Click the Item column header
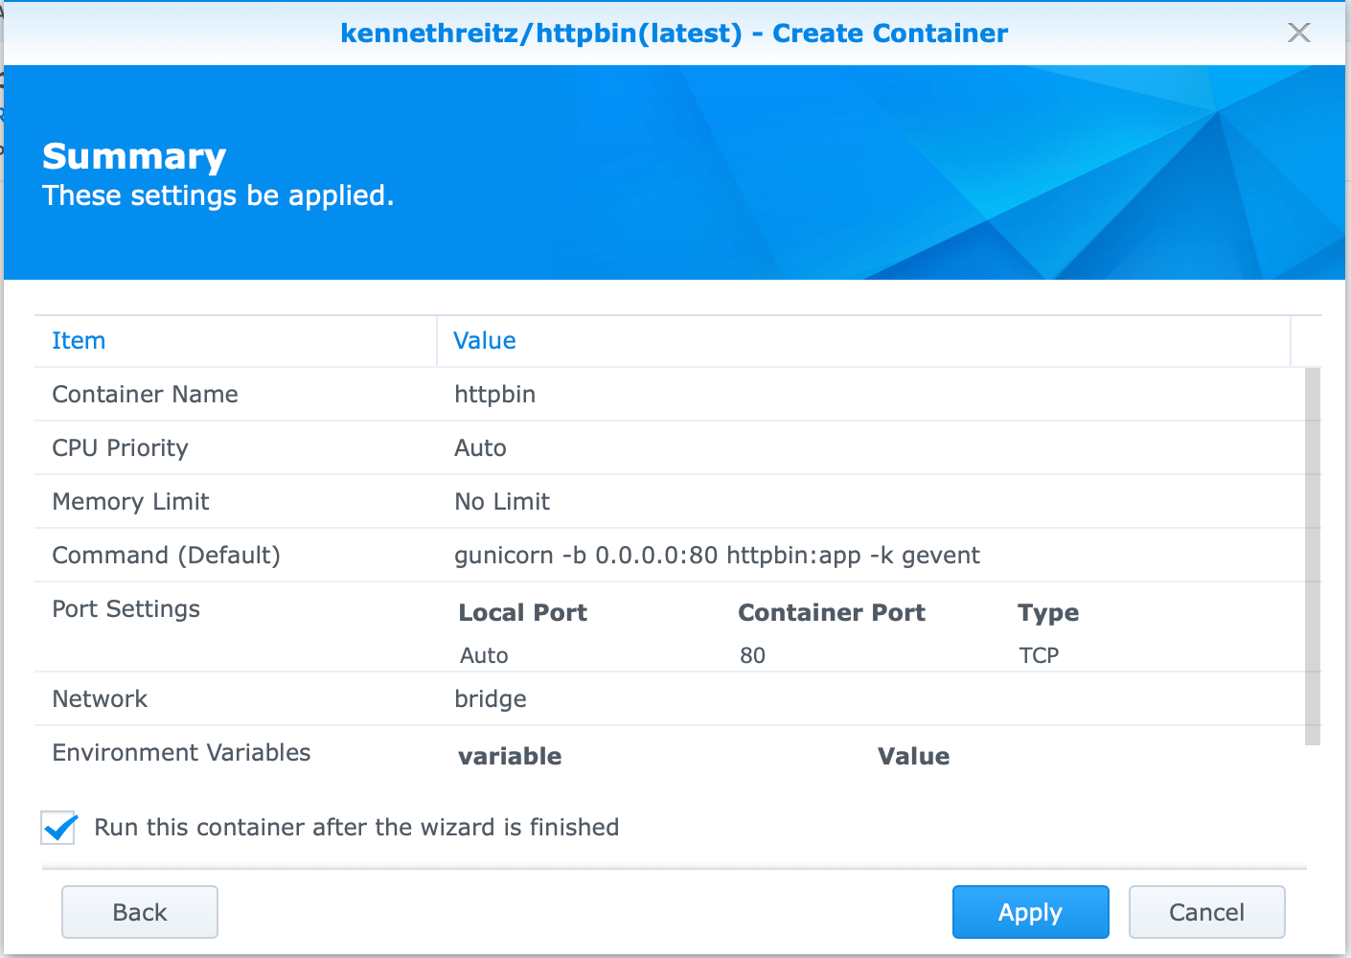1351x958 pixels. 79,340
